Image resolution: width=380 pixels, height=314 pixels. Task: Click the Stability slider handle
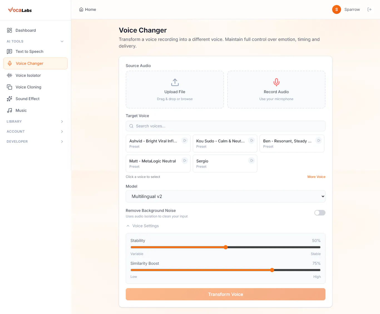(226, 247)
